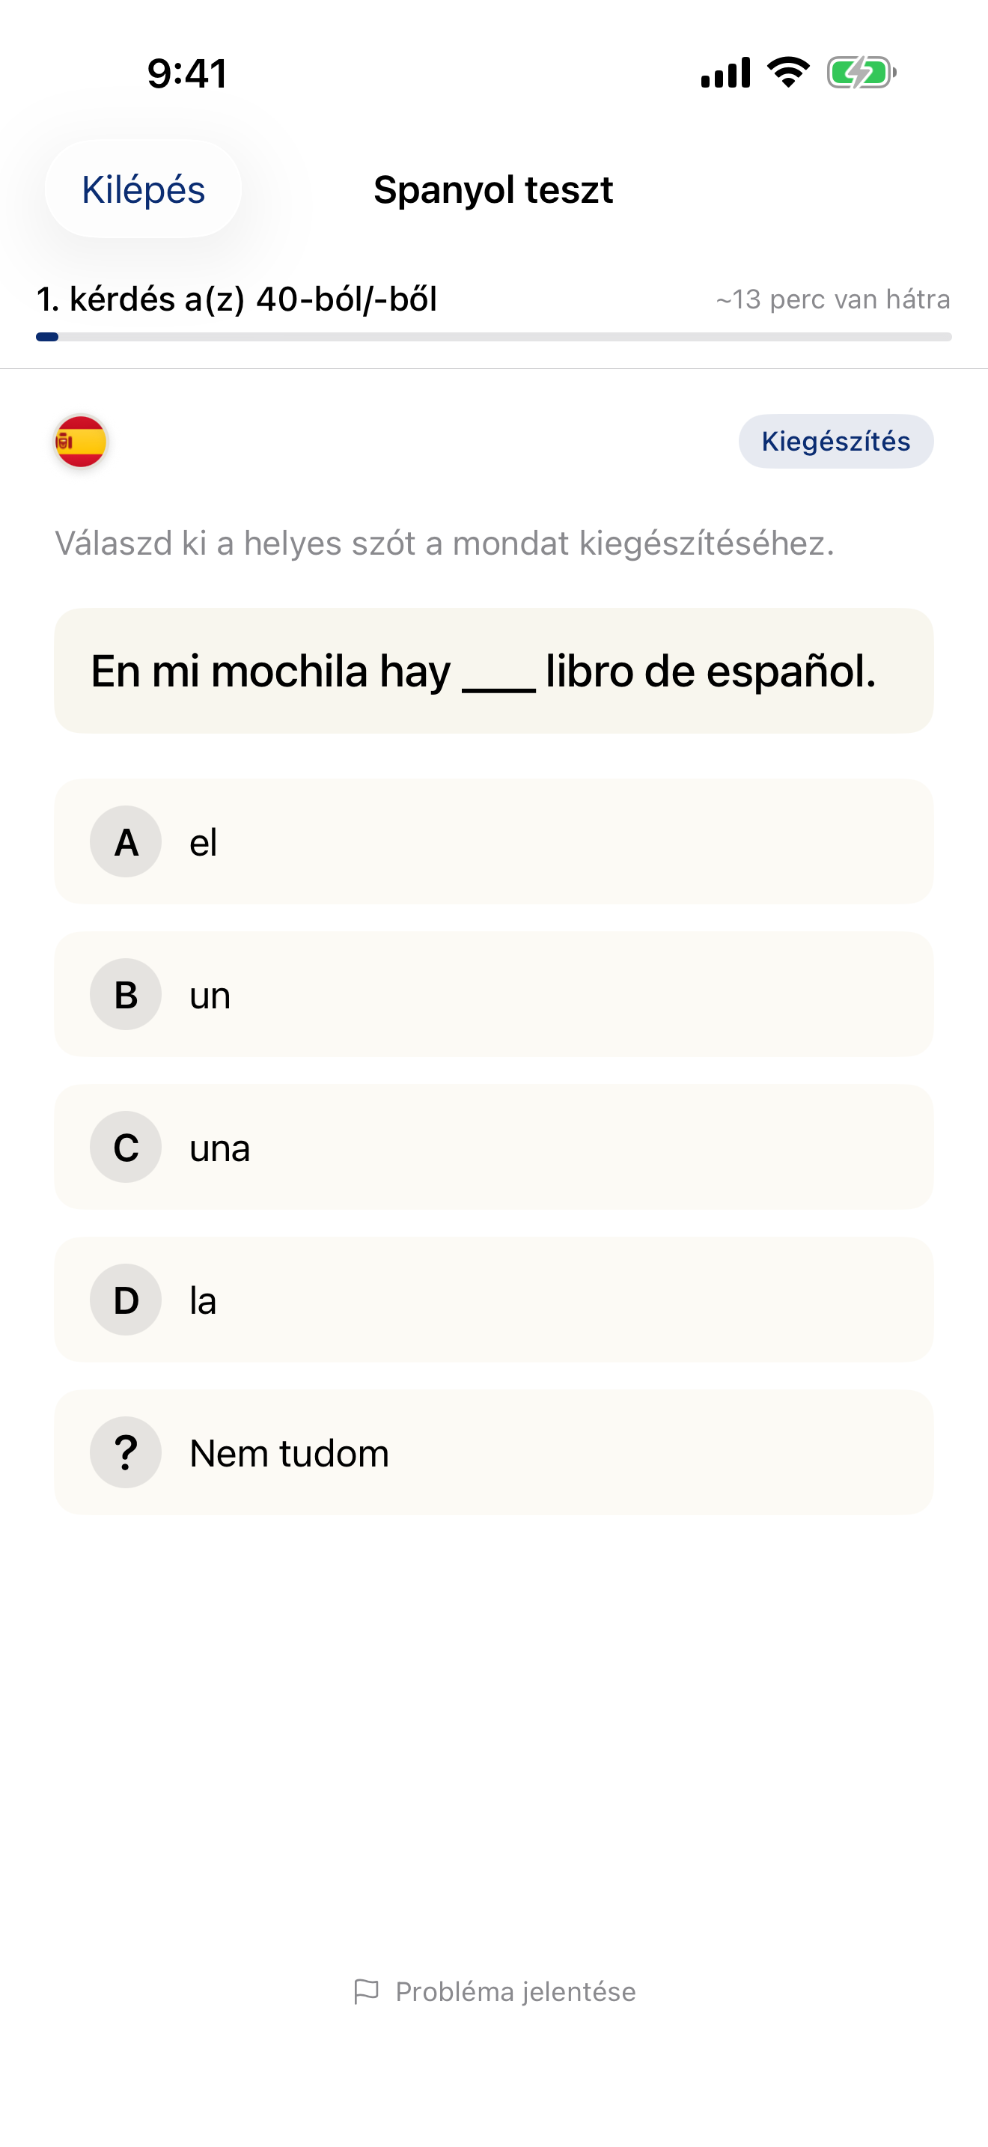Tap the battery charging status icon

(x=861, y=73)
